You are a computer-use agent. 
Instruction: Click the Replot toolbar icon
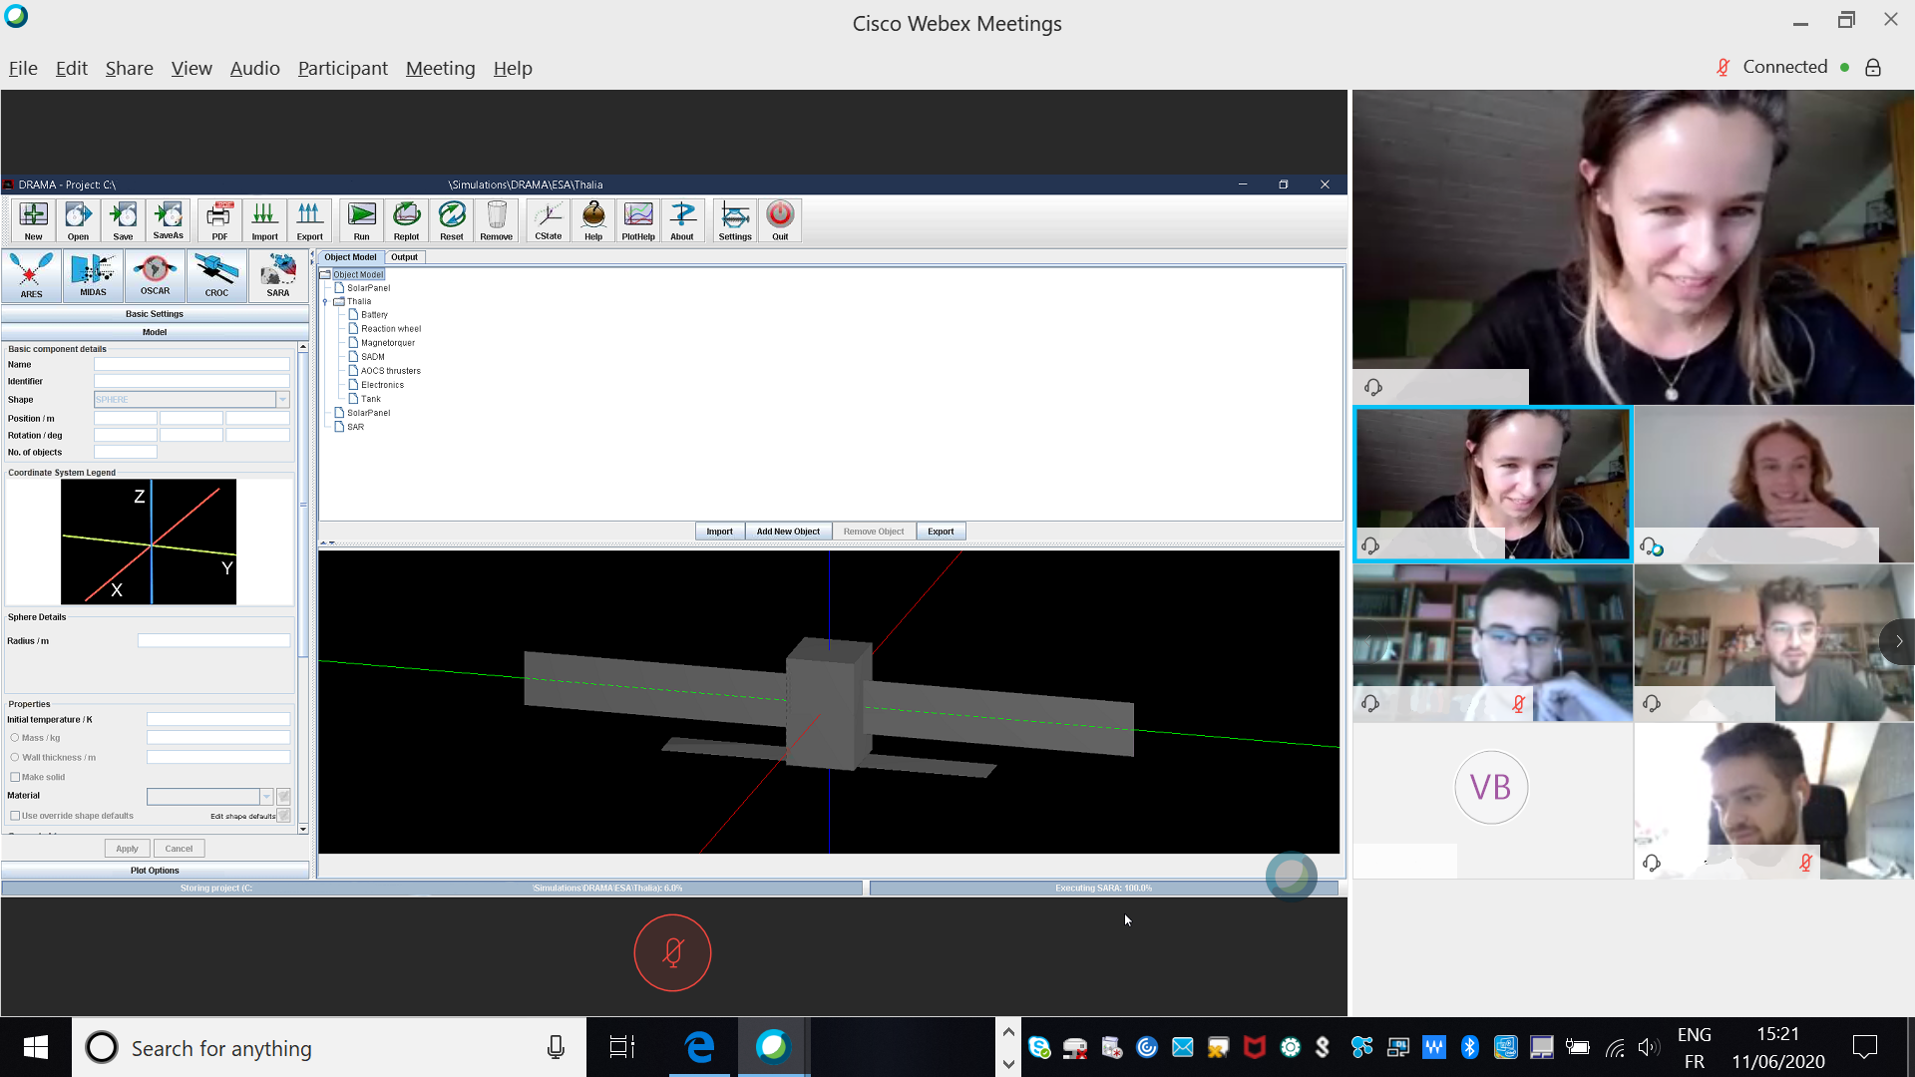pyautogui.click(x=406, y=219)
